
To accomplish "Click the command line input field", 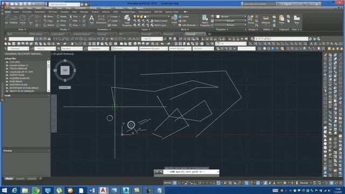I will click(191, 171).
